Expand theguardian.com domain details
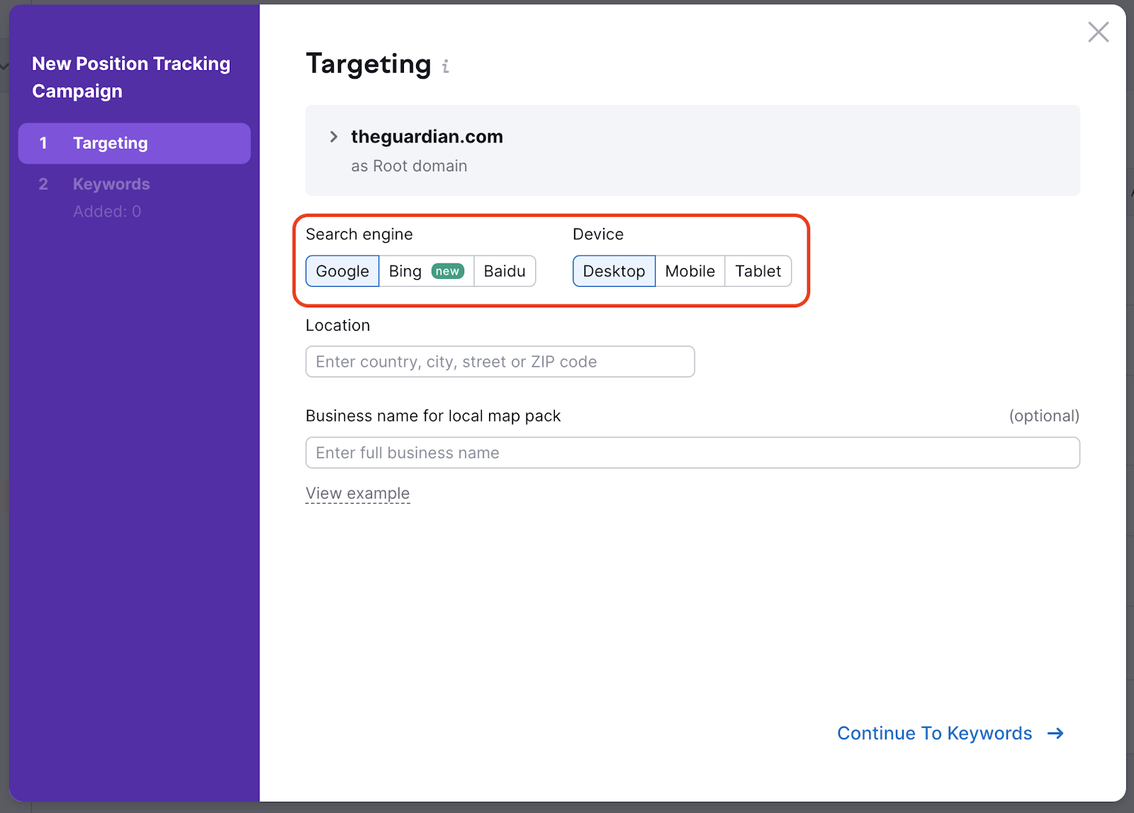The height and width of the screenshot is (813, 1134). click(x=332, y=137)
